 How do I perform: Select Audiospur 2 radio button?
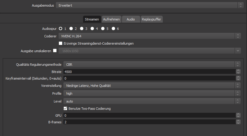(x=71, y=29)
